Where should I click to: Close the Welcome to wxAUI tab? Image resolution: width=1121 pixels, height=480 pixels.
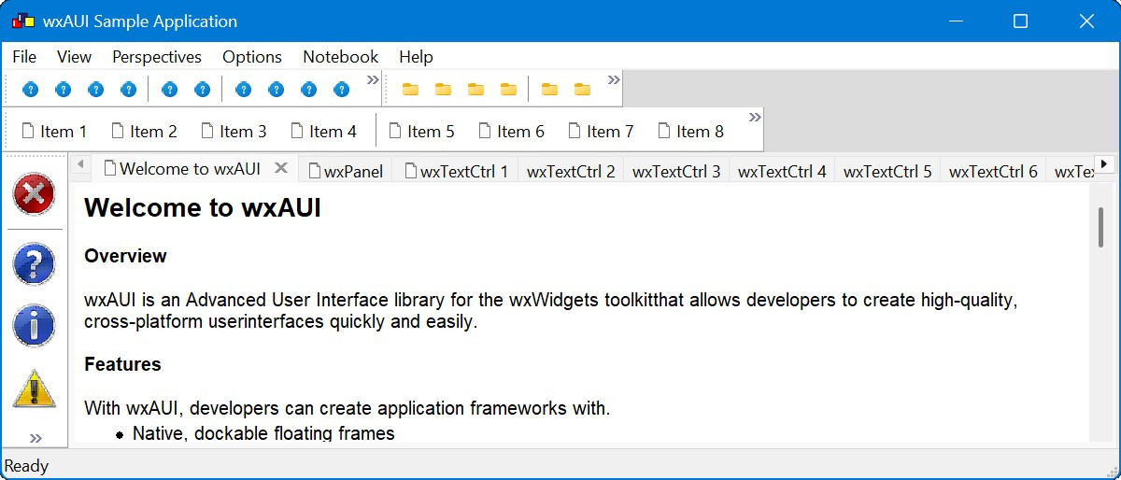coord(280,169)
